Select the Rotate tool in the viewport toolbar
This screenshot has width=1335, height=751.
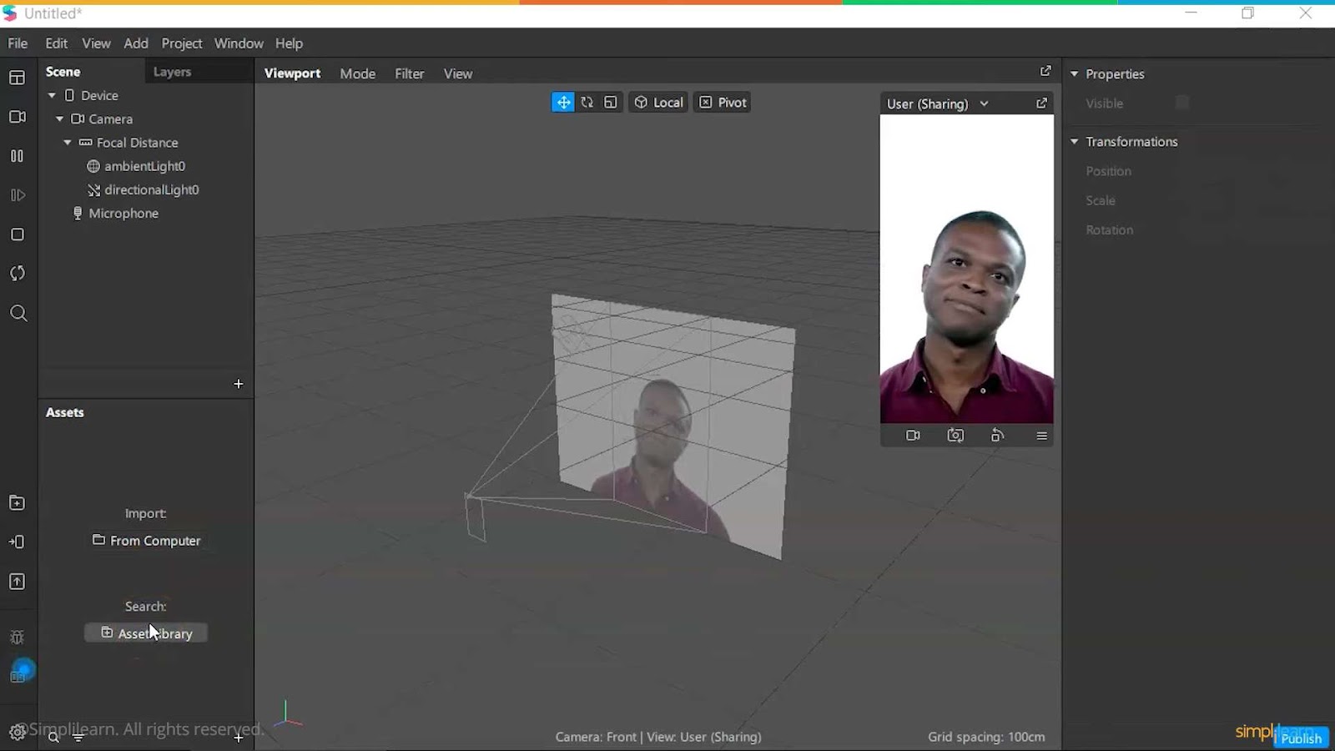(x=587, y=102)
